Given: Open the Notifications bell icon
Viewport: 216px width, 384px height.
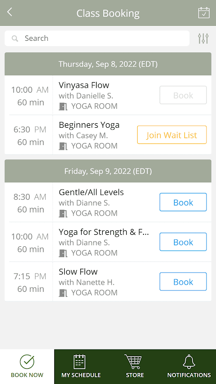Looking at the screenshot, I should click(x=189, y=361).
